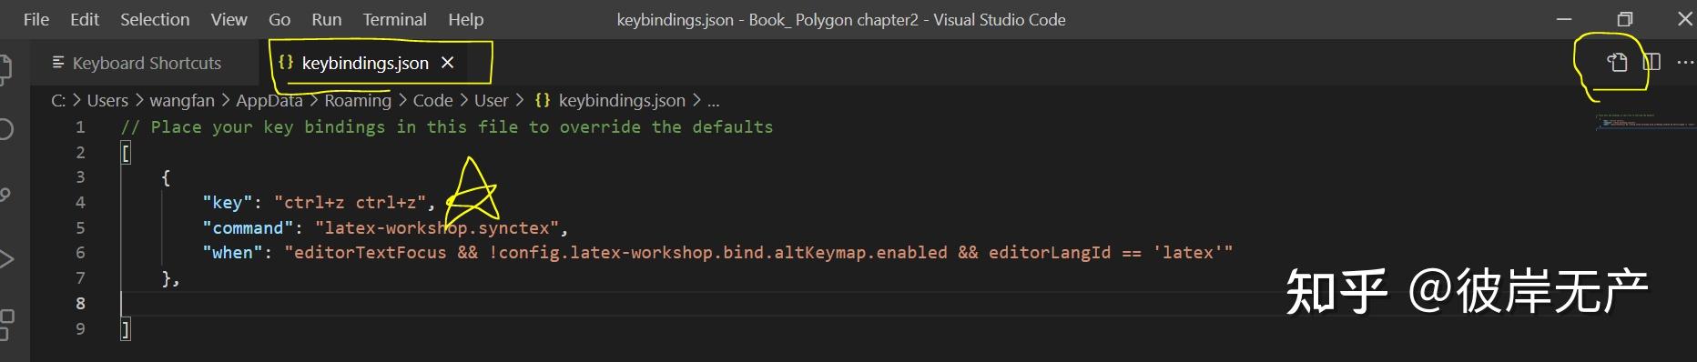Close the keybindings.json tab
1697x362 pixels.
(447, 63)
